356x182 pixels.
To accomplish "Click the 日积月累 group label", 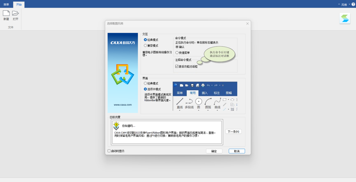I will pos(115,117).
